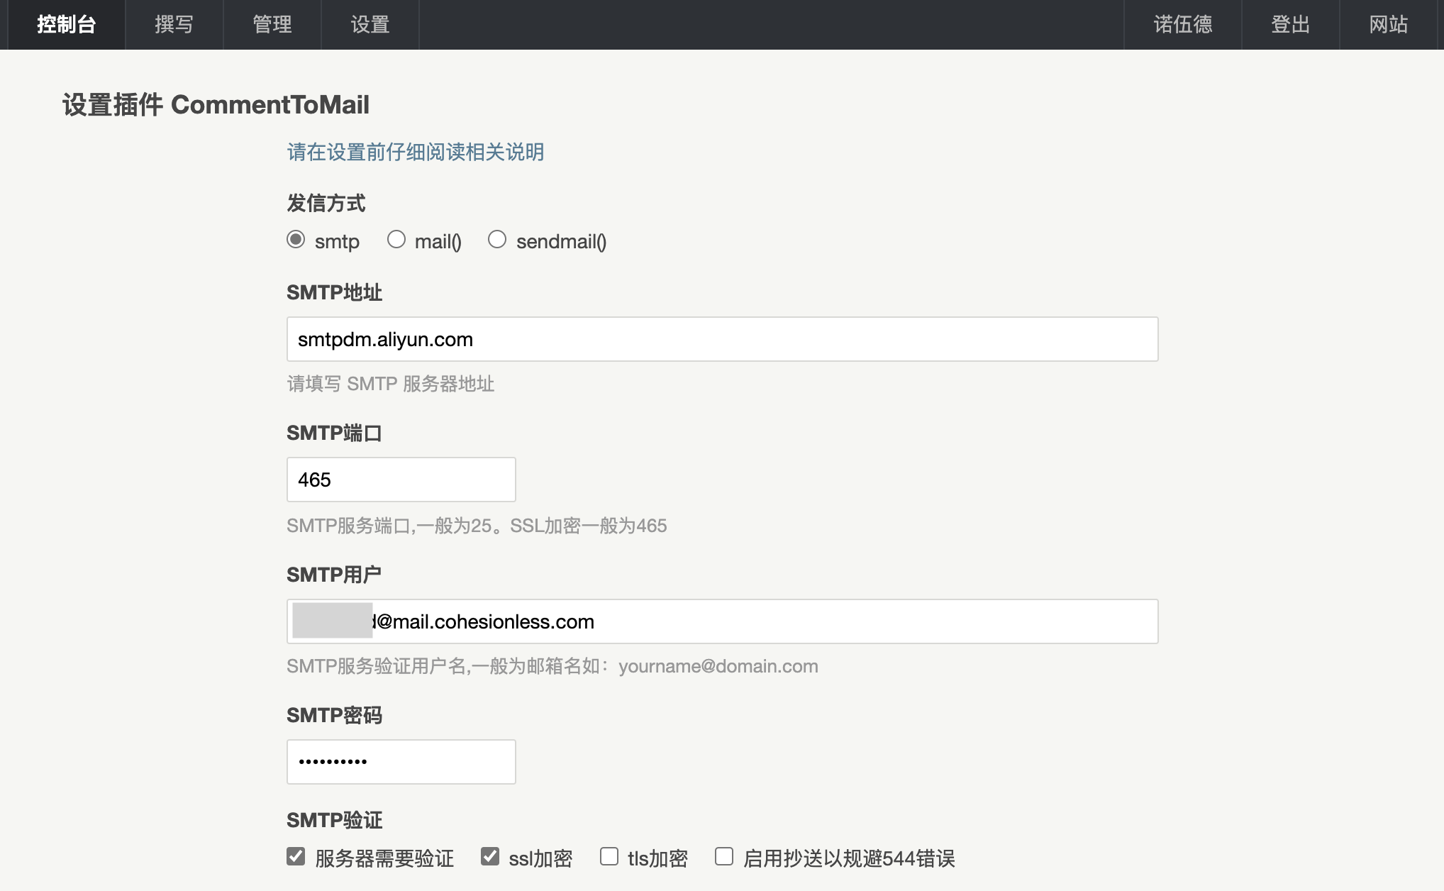
Task: Enable the tls加密 checkbox
Action: 609,856
